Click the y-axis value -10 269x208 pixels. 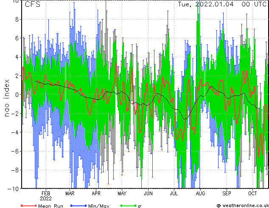click(x=13, y=189)
